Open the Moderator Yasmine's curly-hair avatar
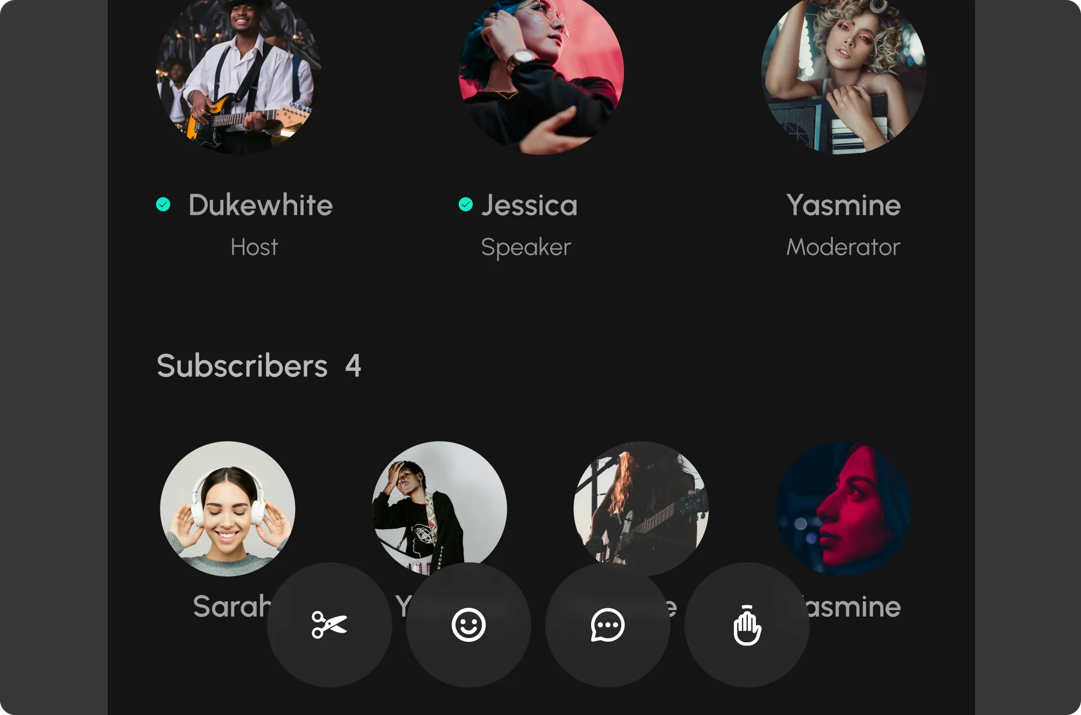The width and height of the screenshot is (1081, 715). point(844,73)
